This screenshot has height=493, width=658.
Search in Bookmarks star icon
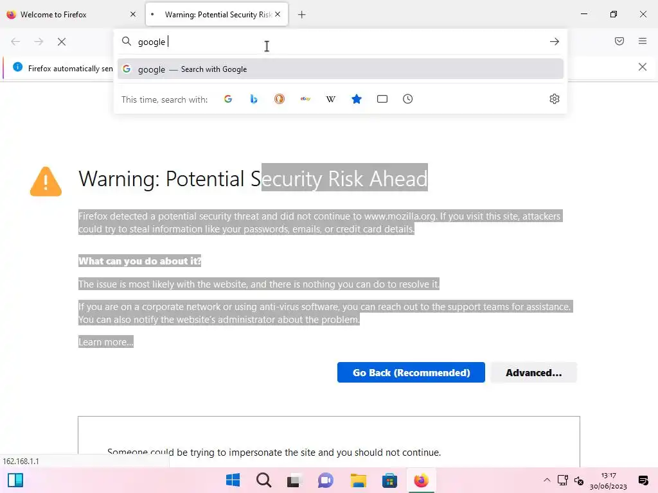tap(357, 99)
